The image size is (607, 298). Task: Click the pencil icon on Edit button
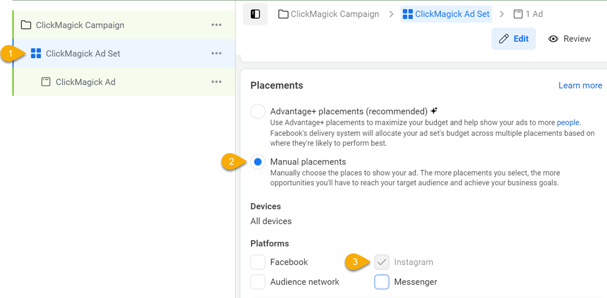[x=504, y=39]
